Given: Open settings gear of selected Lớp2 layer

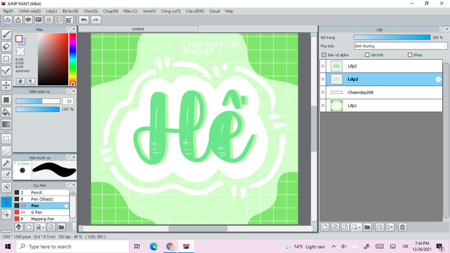Looking at the screenshot, I should click(x=438, y=80).
